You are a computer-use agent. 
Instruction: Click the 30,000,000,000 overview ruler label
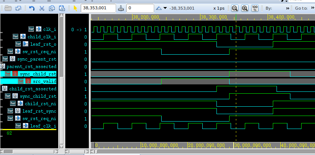click(x=253, y=145)
